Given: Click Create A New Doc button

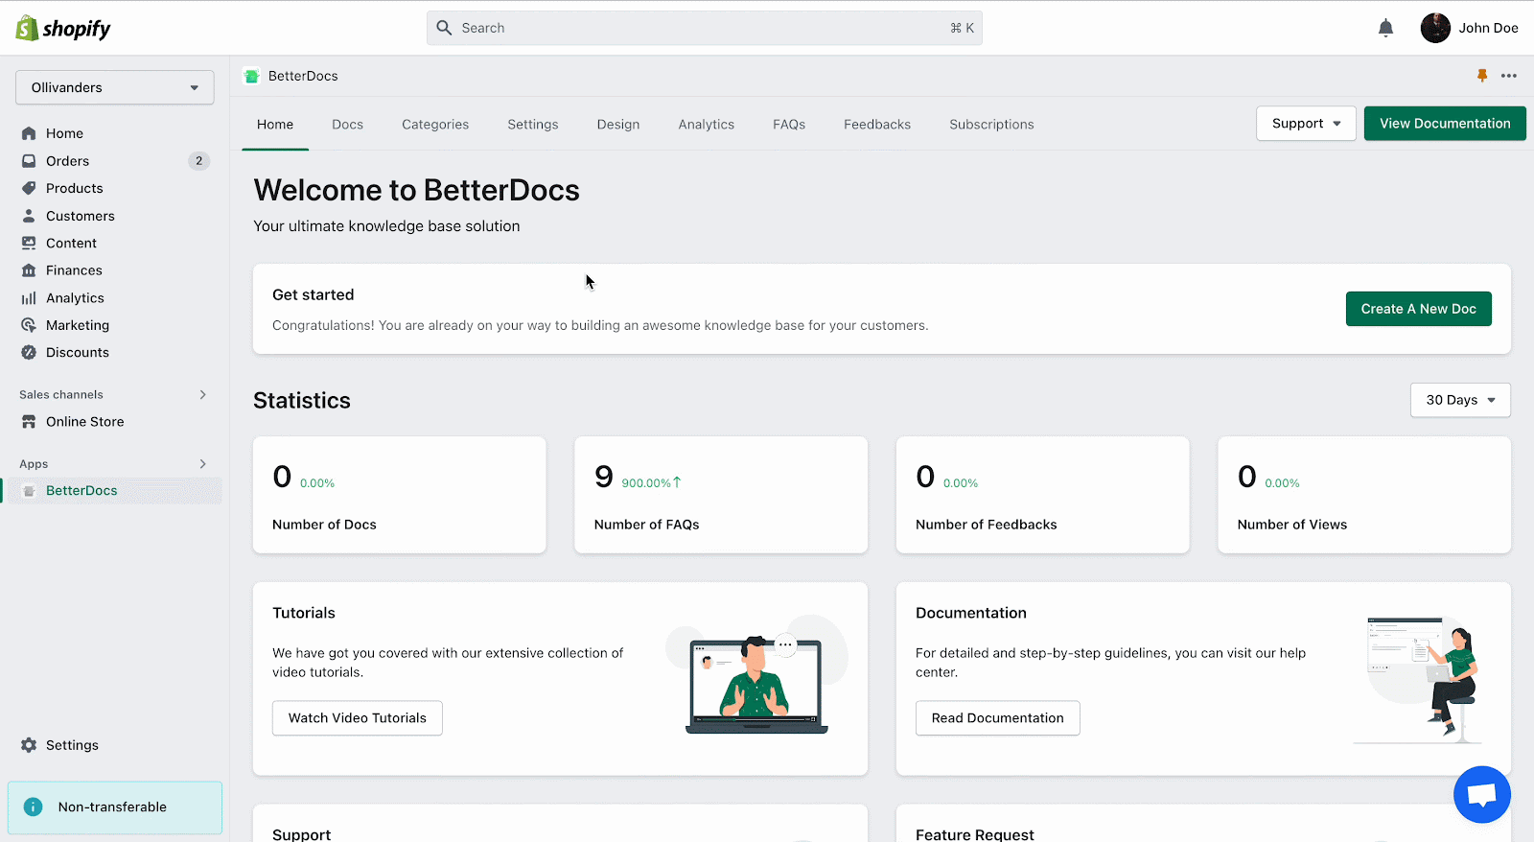Looking at the screenshot, I should tap(1418, 309).
